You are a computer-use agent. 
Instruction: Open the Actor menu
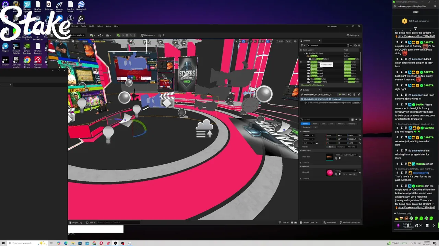click(108, 26)
